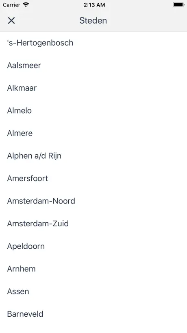Pick Barneveld at the list bottom

click(x=93, y=314)
